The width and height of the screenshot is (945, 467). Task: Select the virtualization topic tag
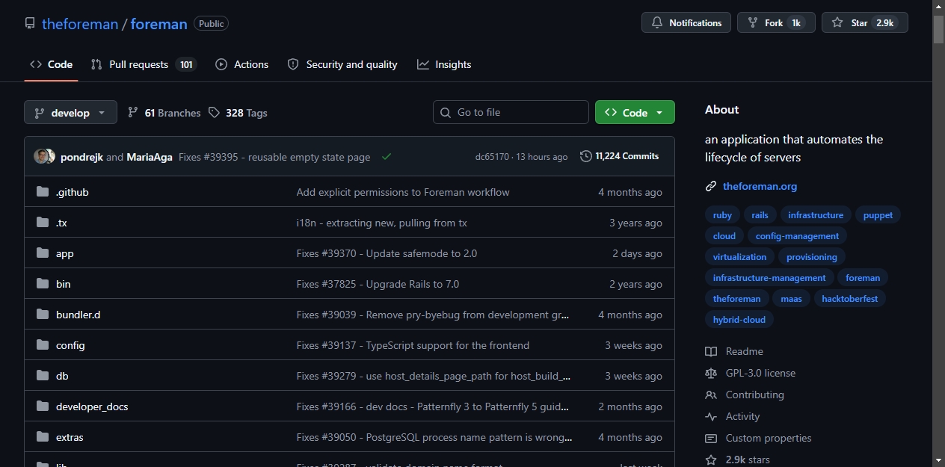[x=739, y=257]
